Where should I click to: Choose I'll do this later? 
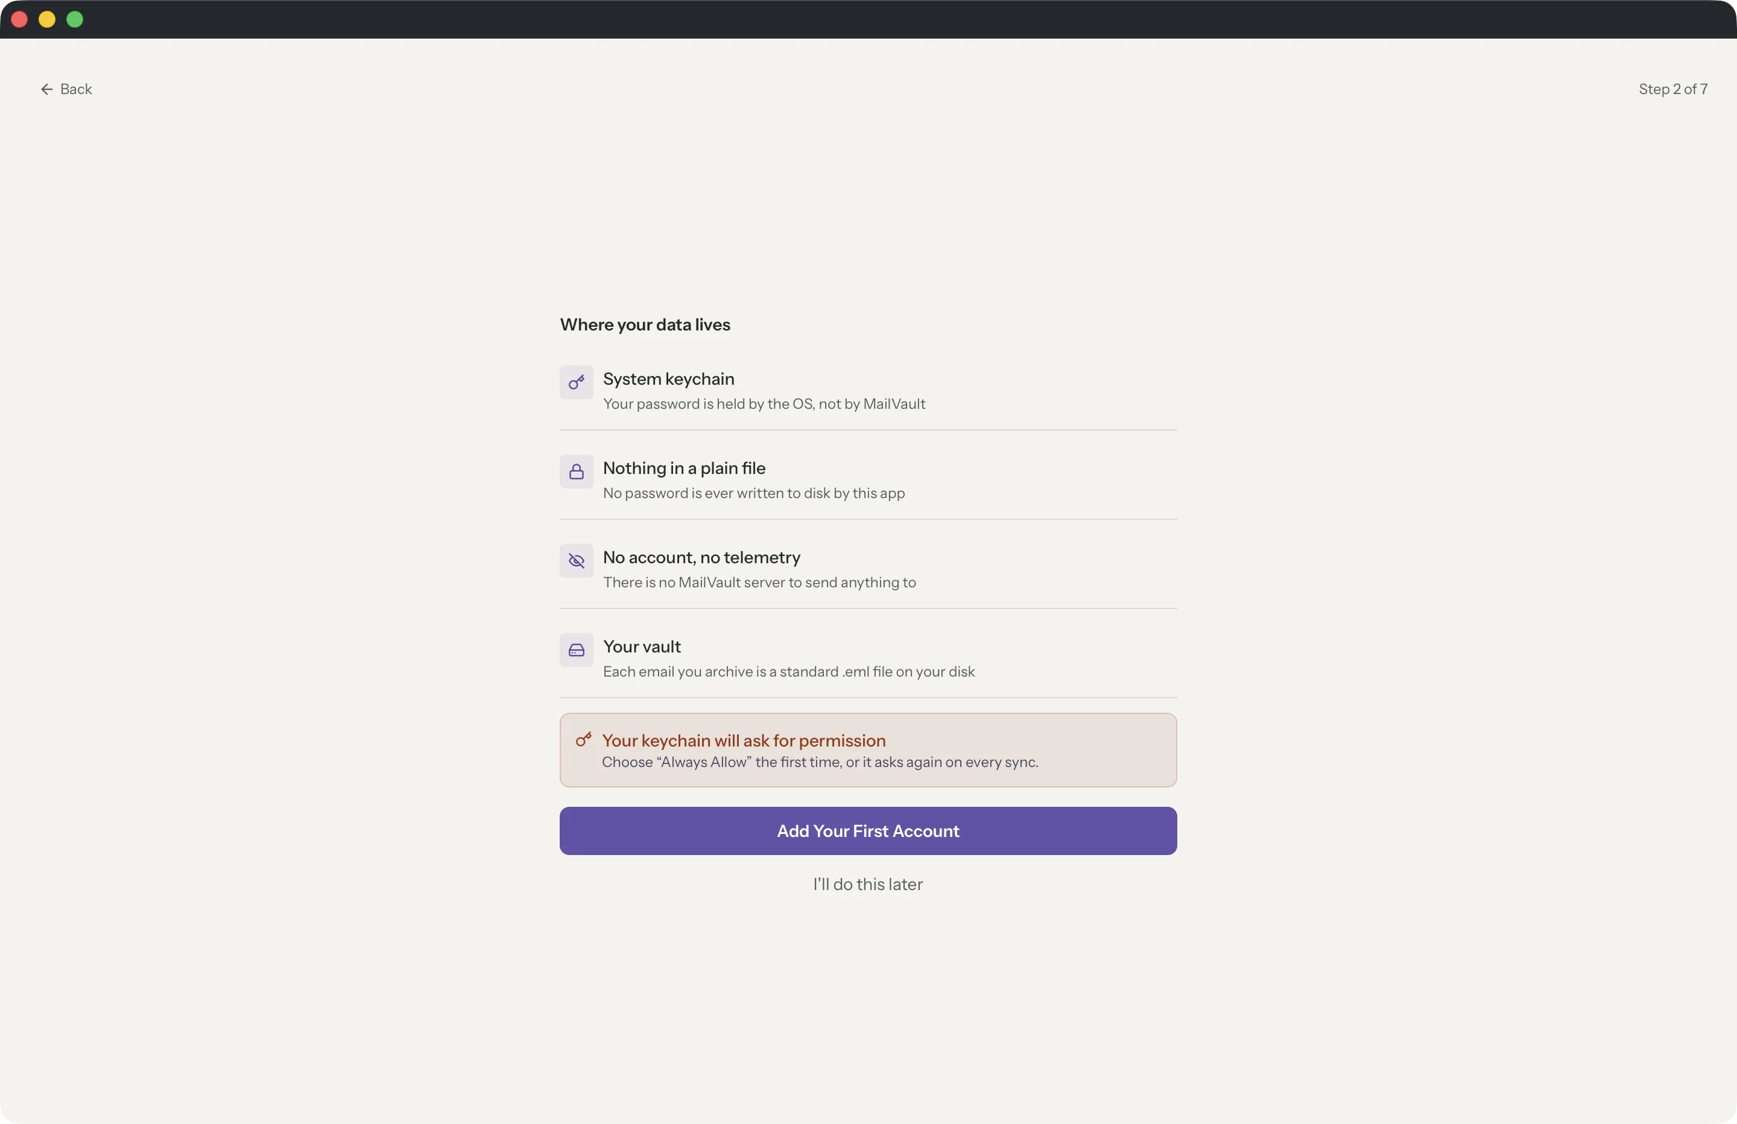[x=868, y=884]
